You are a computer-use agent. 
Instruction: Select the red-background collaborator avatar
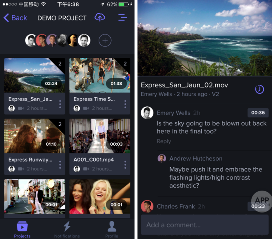click(x=42, y=40)
